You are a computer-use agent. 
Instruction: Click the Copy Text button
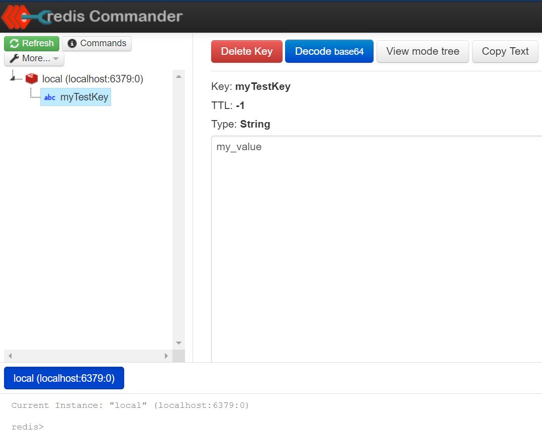coord(505,51)
